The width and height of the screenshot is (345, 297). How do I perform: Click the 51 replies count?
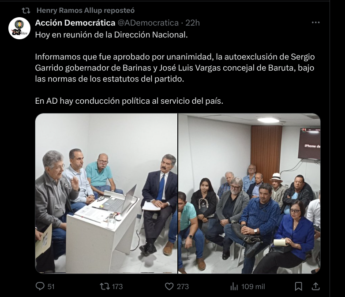[51, 286]
